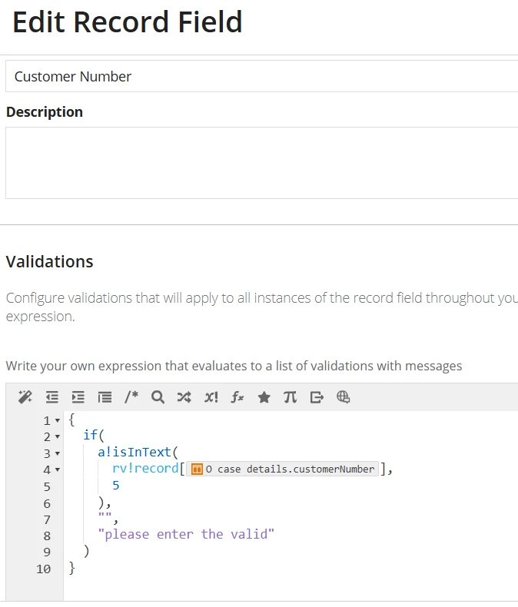Click the auto-indent lines toolbar icon
518x607 pixels.
pos(105,397)
